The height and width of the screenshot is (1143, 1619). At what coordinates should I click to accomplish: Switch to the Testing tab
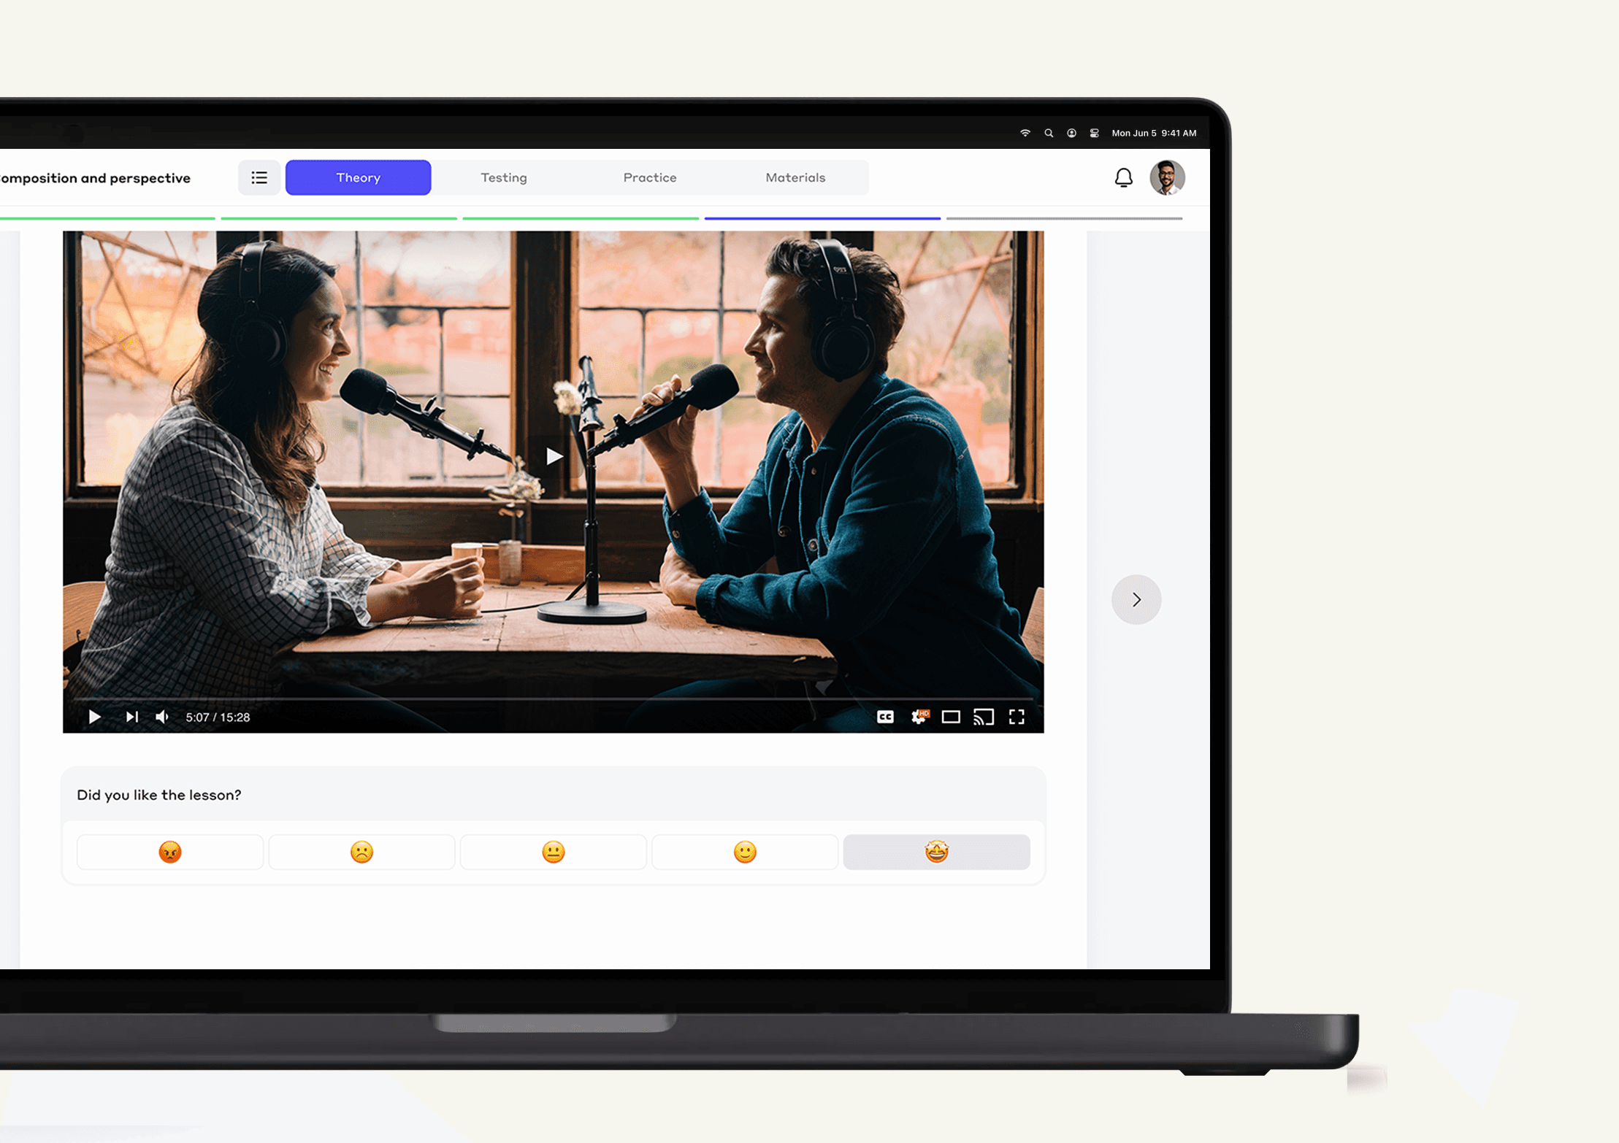click(502, 177)
